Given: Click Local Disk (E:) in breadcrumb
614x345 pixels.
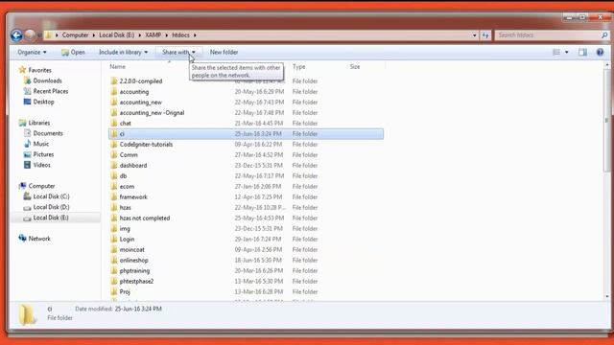Looking at the screenshot, I should pyautogui.click(x=117, y=35).
